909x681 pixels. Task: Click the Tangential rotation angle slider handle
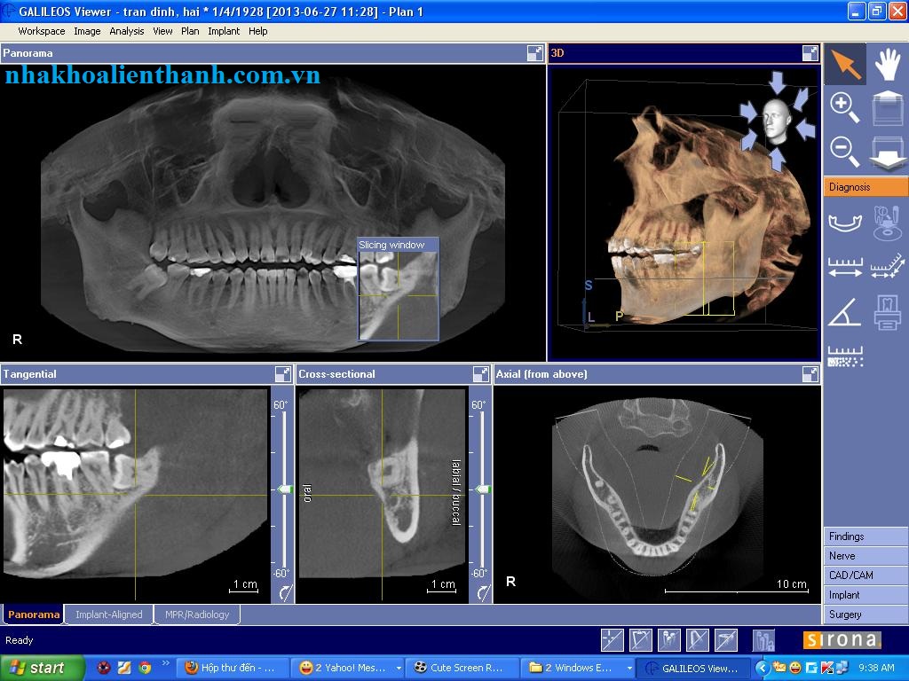[285, 489]
